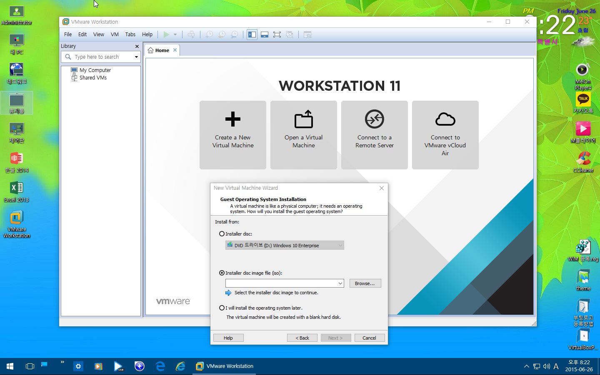This screenshot has width=600, height=375.
Task: Open the Help menu
Action: [147, 35]
